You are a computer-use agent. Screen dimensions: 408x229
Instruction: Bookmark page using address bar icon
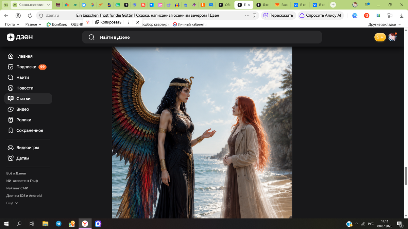(x=255, y=15)
